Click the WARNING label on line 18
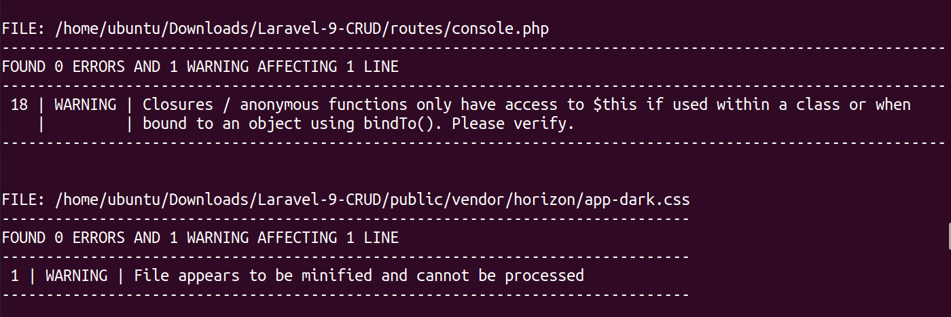This screenshot has height=317, width=951. tap(85, 105)
